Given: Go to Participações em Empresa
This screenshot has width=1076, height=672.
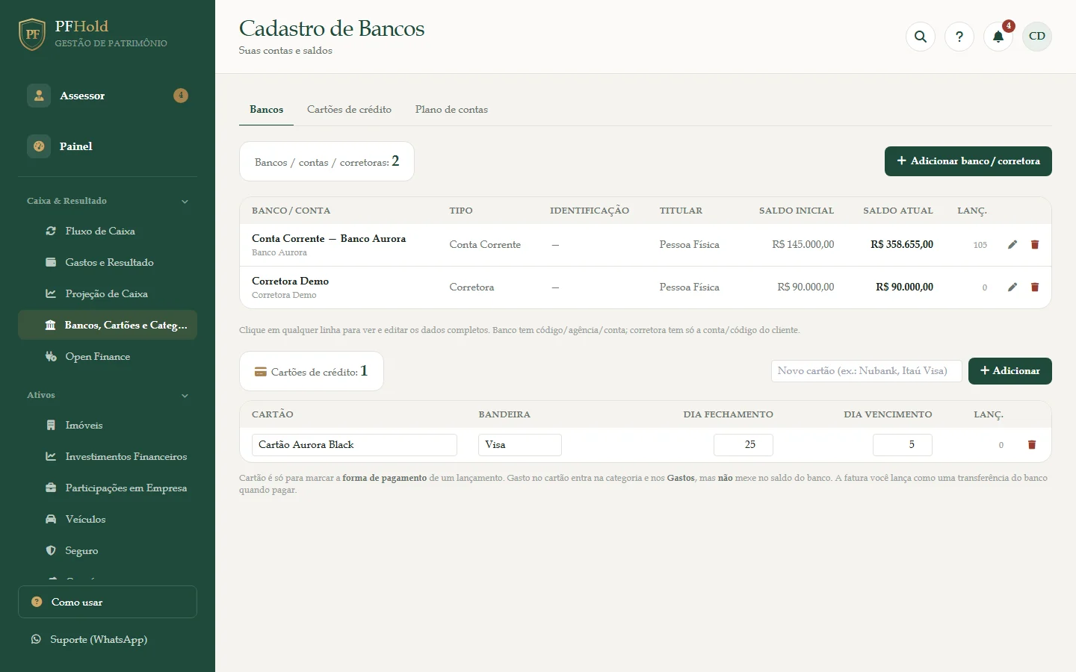Looking at the screenshot, I should pyautogui.click(x=108, y=488).
